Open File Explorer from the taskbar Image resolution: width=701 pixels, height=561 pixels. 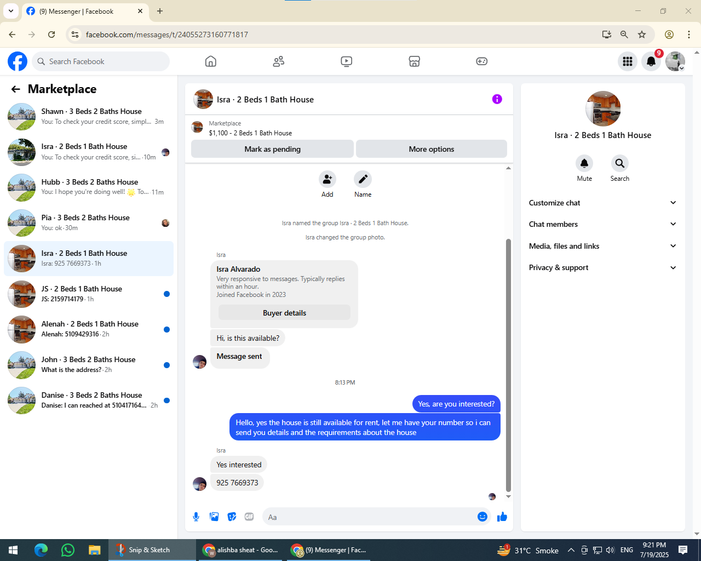pyautogui.click(x=95, y=550)
